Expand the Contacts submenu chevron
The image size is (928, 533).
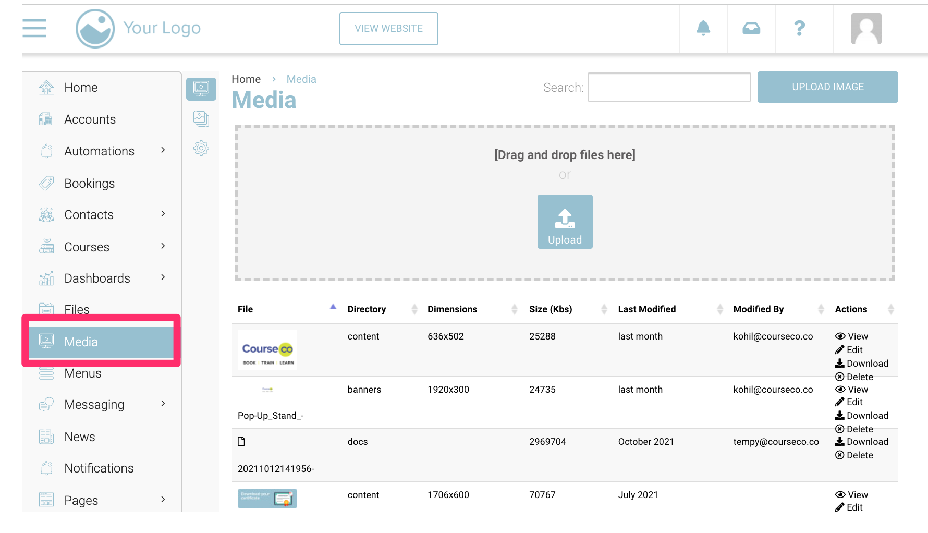(163, 214)
